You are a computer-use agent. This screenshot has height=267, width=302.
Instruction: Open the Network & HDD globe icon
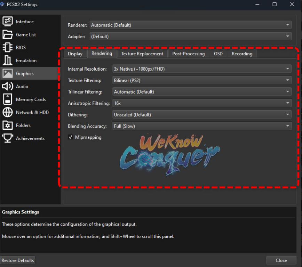[x=8, y=112]
